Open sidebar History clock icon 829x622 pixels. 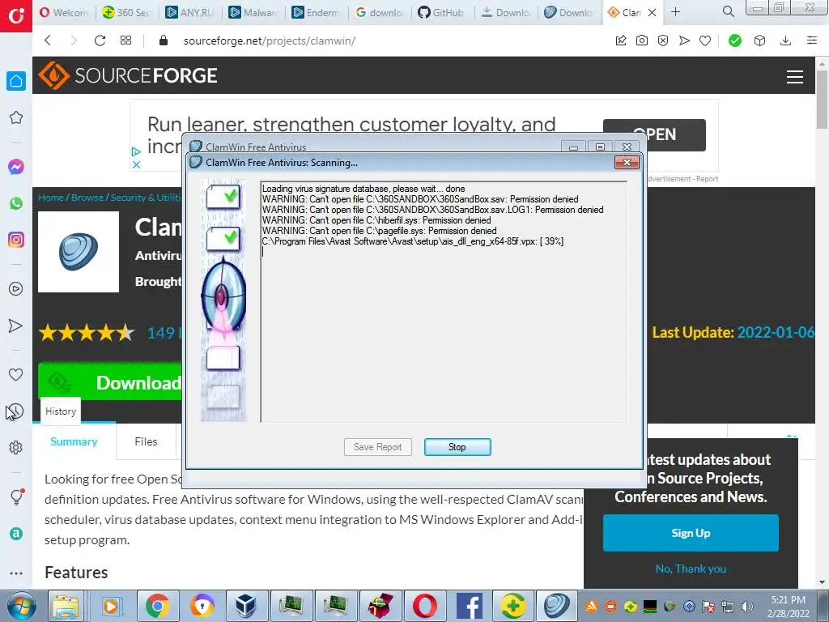(x=16, y=411)
